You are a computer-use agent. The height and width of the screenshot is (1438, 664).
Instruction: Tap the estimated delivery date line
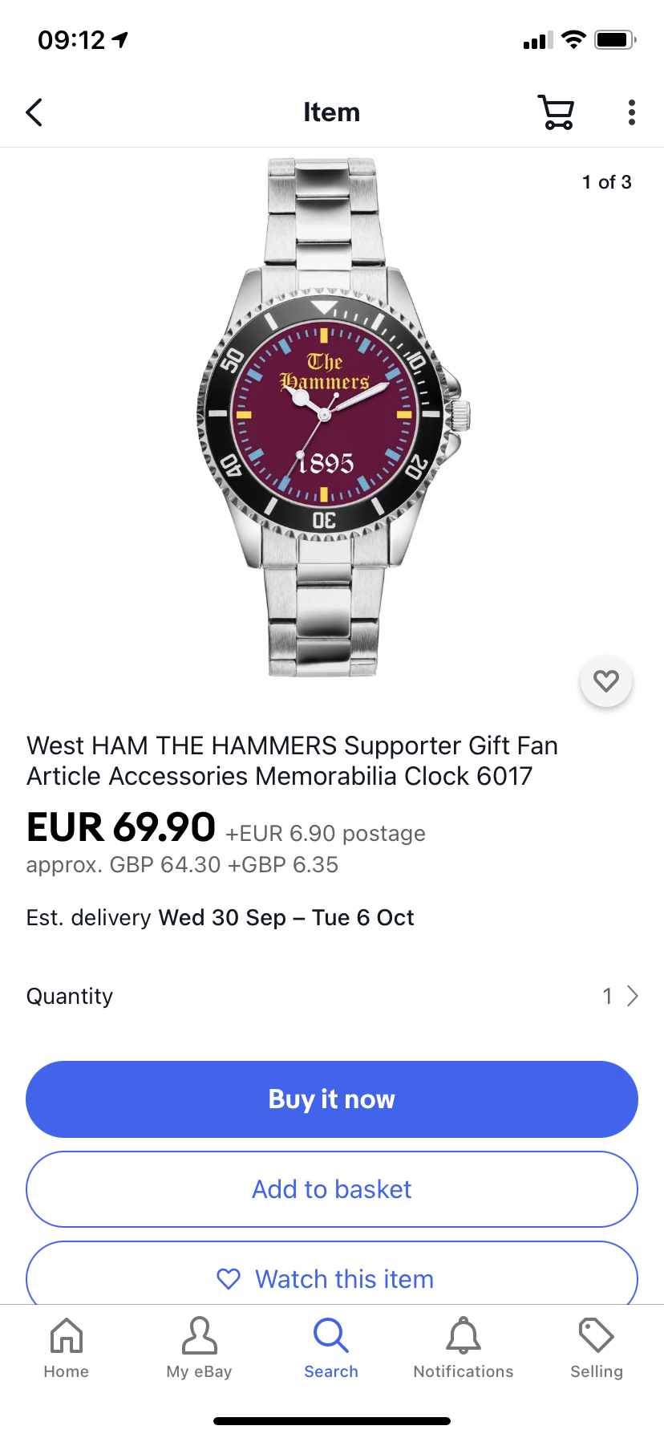[221, 918]
